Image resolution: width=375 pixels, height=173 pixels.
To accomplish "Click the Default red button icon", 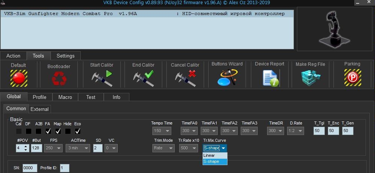I will (18, 78).
